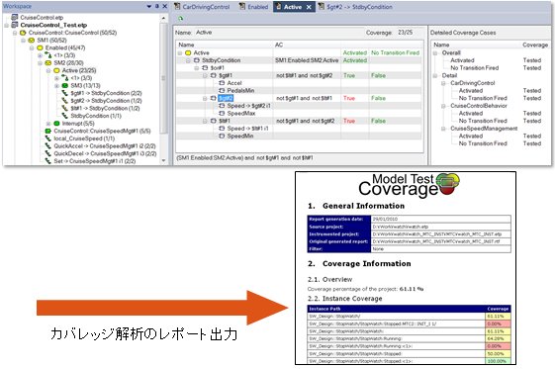Click the Model Test Coverage logo
Screen dimensions: 555x369
coord(409,185)
